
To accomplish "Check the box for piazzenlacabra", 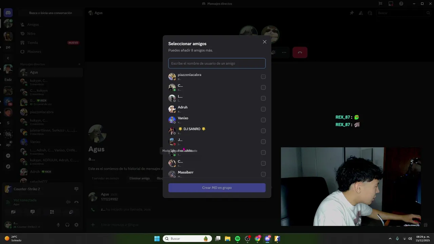I will tap(263, 77).
